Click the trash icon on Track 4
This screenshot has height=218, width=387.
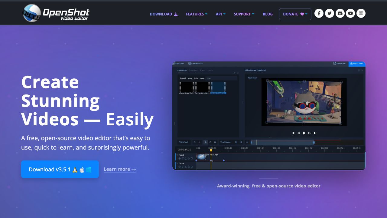pyautogui.click(x=192, y=167)
